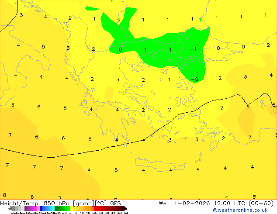The image size is (277, 214).
Task: Pick the yellow swatch in the temperature legend
Action: 72,208
